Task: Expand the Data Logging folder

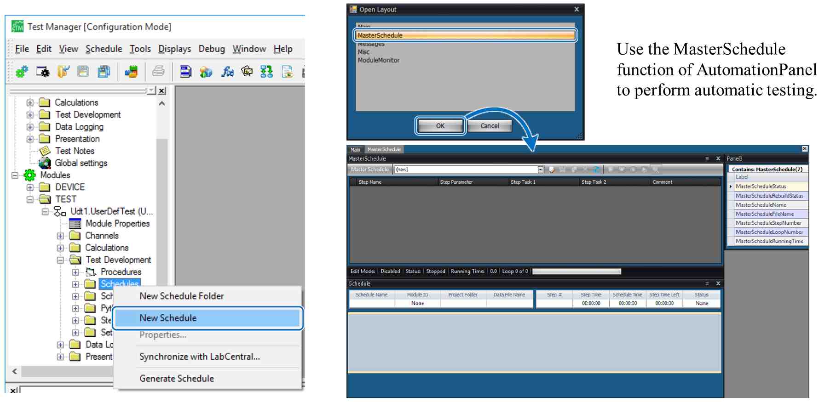Action: click(30, 127)
